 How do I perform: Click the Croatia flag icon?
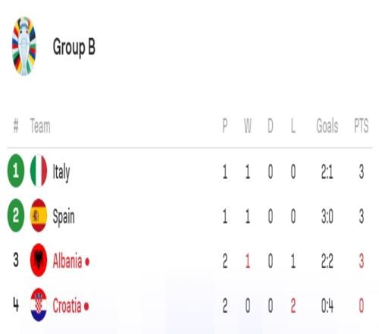(39, 305)
